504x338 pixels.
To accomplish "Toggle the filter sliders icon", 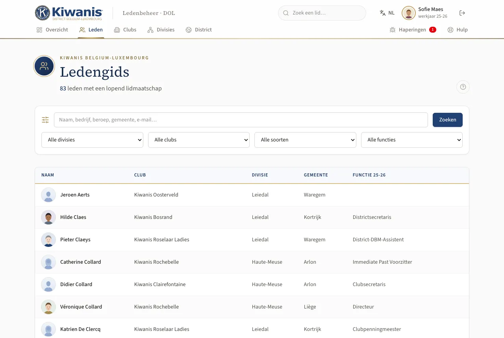I will [x=46, y=120].
